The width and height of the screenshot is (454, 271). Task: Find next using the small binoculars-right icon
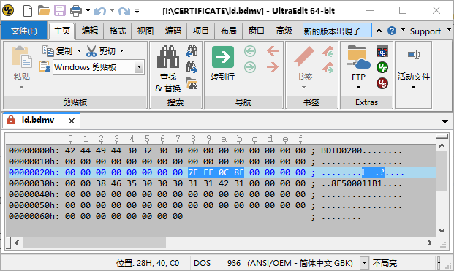click(x=192, y=67)
